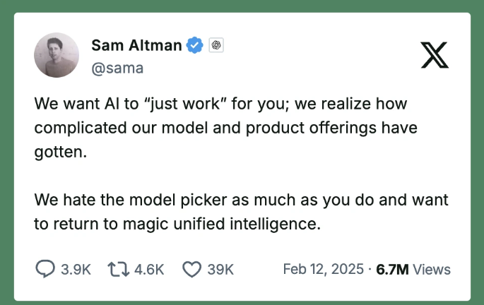Click the repost arrows icon

[117, 269]
